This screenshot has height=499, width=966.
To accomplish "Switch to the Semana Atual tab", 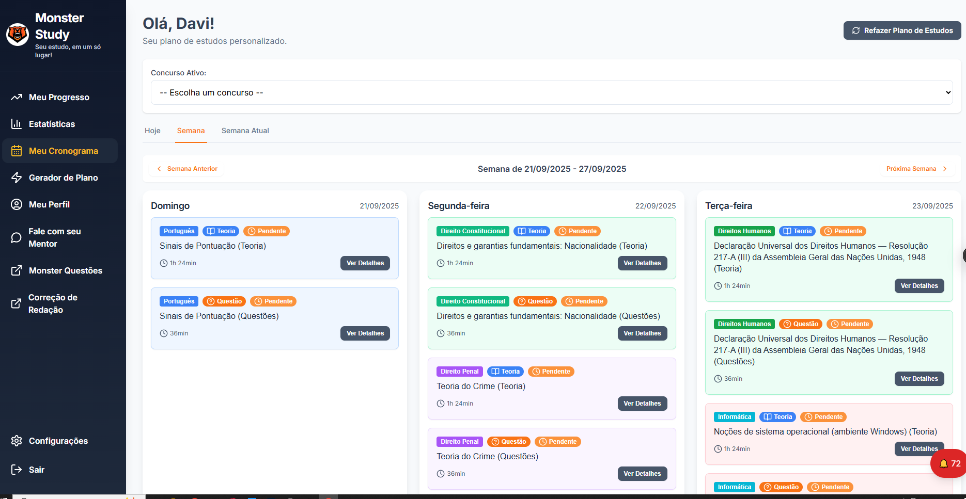I will (245, 131).
